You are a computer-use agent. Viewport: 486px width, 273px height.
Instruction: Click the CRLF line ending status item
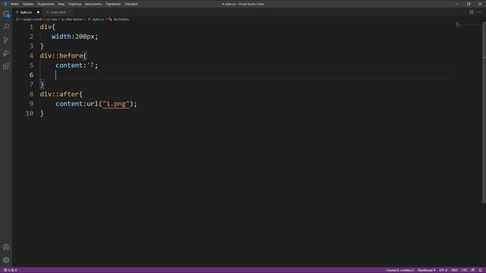pos(454,270)
